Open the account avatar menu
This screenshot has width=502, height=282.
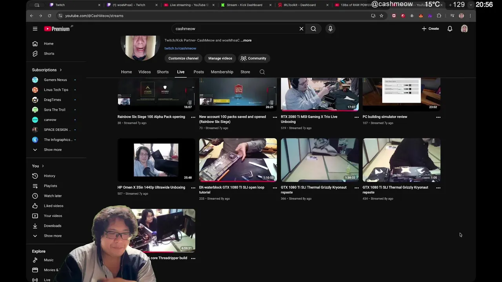pos(464,29)
